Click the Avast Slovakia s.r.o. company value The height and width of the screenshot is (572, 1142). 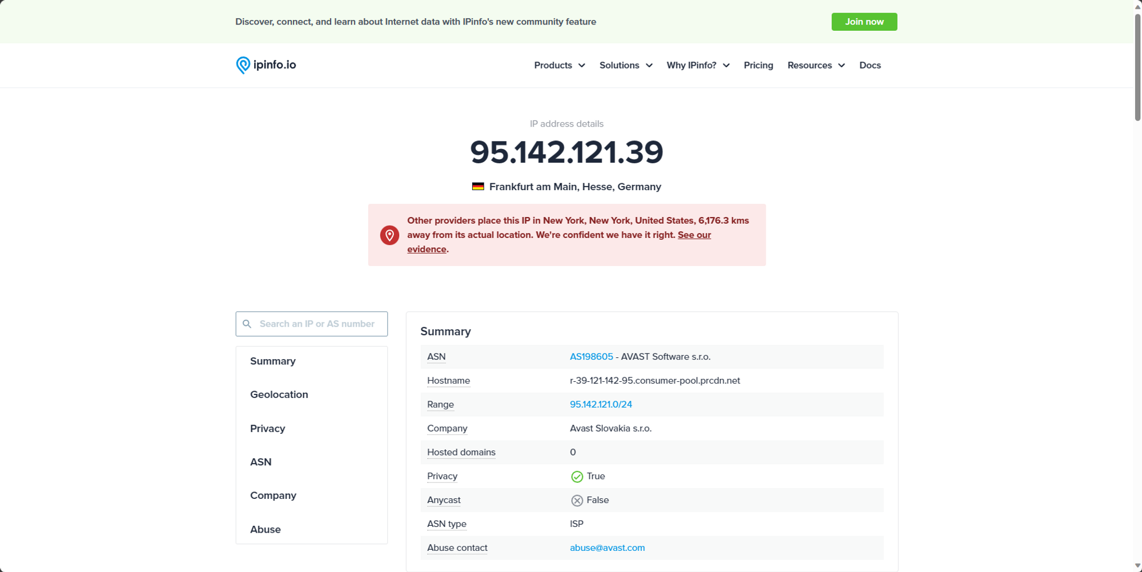pyautogui.click(x=610, y=429)
